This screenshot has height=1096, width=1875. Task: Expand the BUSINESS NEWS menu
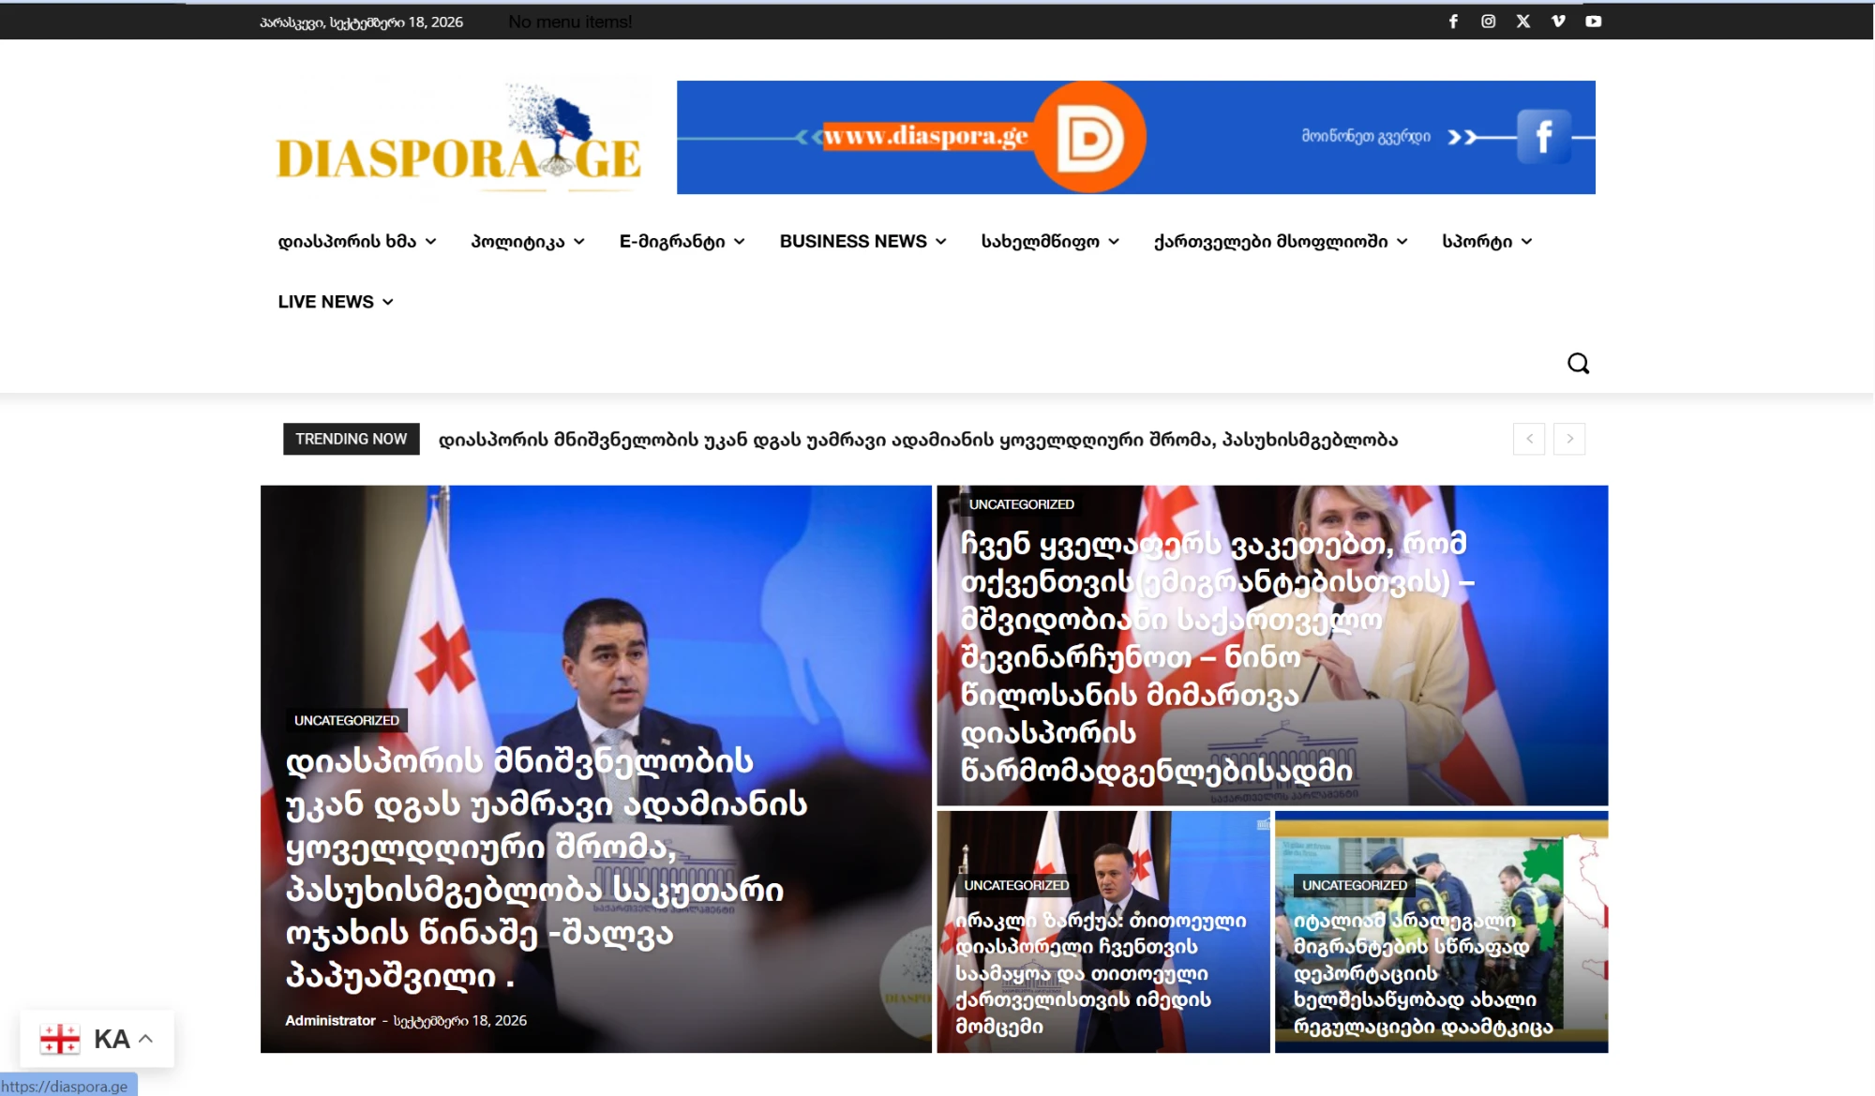point(862,241)
